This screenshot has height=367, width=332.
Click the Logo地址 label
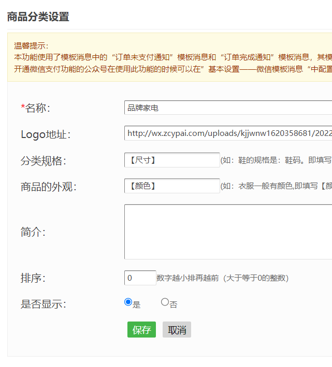click(x=46, y=134)
